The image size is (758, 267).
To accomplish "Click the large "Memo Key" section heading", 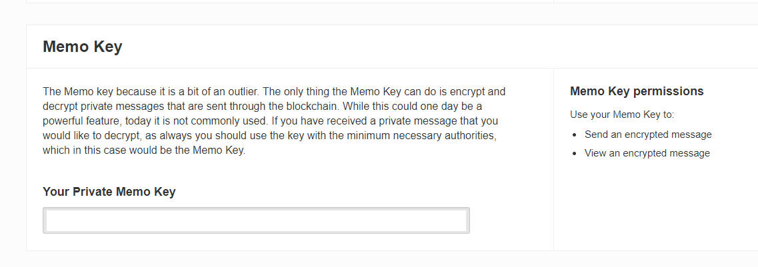I will pyautogui.click(x=82, y=47).
